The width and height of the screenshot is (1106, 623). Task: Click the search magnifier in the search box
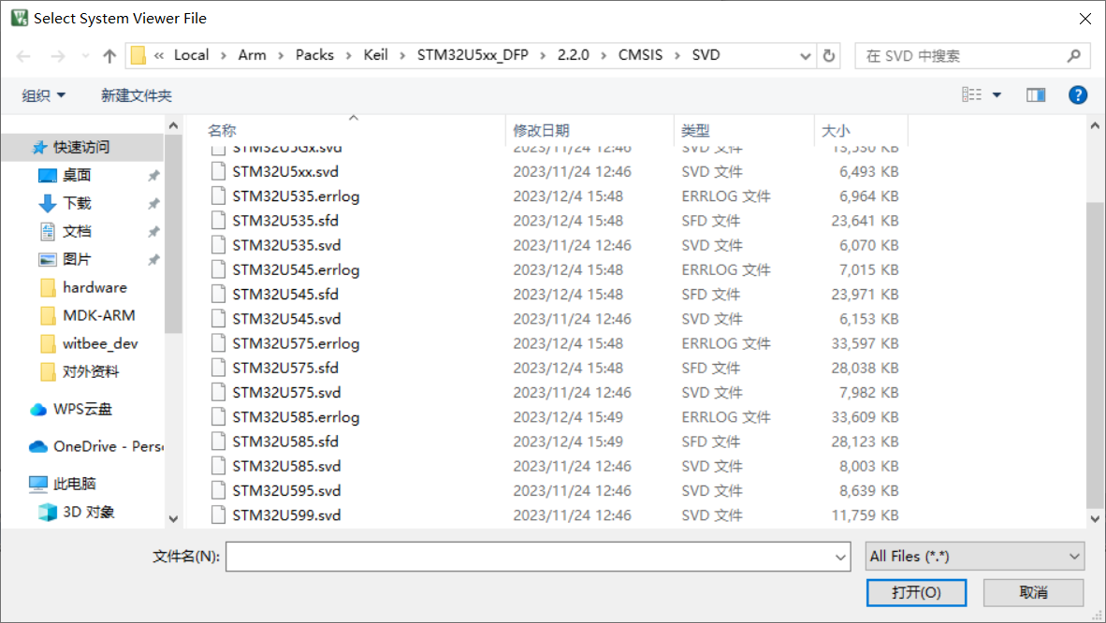click(1074, 55)
